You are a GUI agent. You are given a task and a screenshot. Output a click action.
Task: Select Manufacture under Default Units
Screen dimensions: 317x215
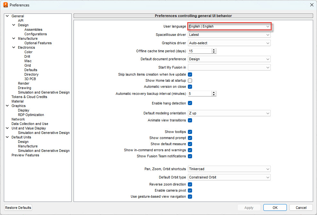click(28, 146)
